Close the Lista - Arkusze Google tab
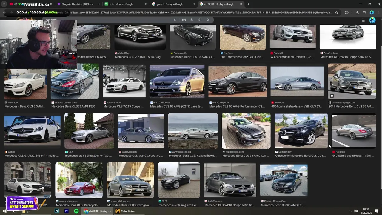Screen dimensions: 382x215 click(x=146, y=4)
